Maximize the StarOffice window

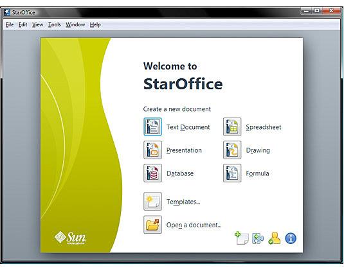point(317,11)
